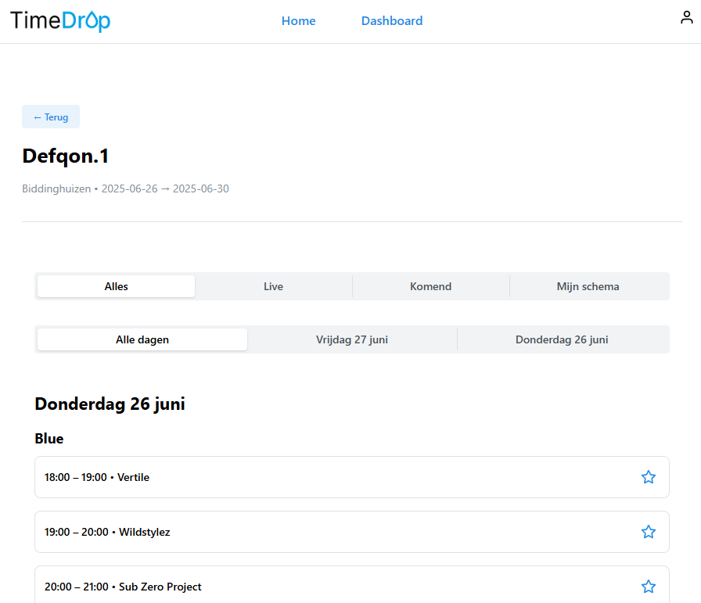Navigate to Home
Viewport: 701px width, 603px height.
point(298,21)
